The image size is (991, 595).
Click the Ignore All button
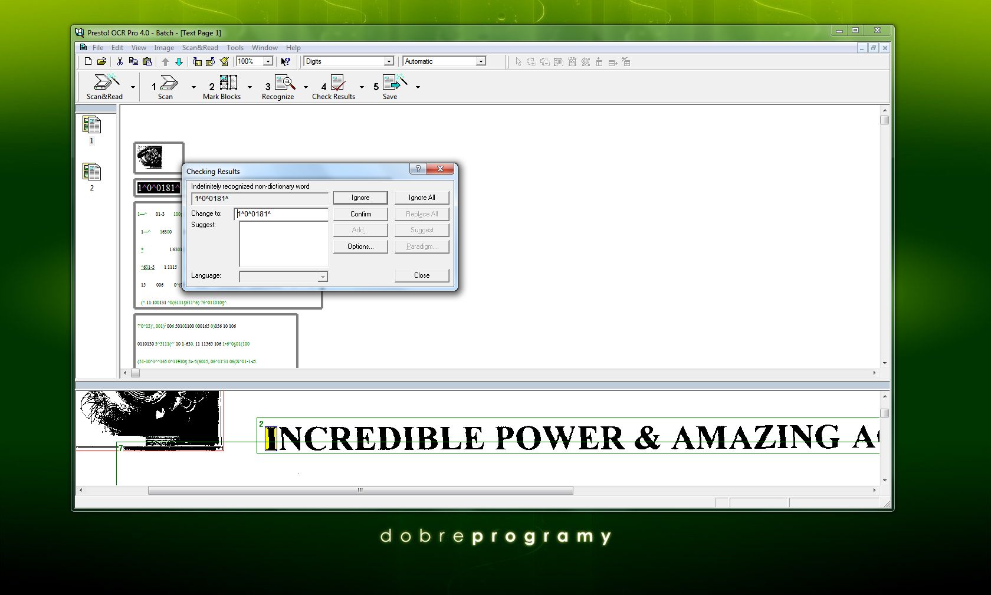[x=422, y=198]
